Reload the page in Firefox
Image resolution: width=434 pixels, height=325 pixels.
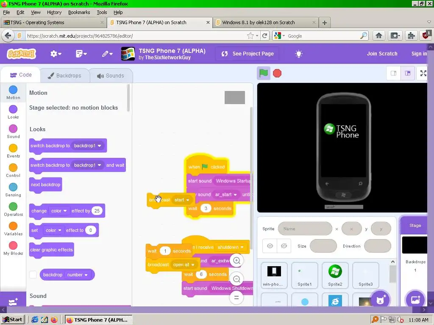point(265,36)
